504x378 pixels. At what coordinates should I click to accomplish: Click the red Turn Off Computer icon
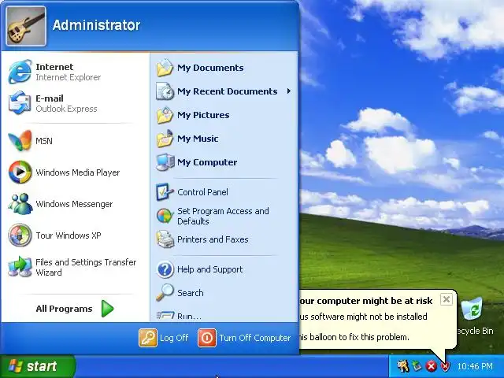[x=207, y=338]
